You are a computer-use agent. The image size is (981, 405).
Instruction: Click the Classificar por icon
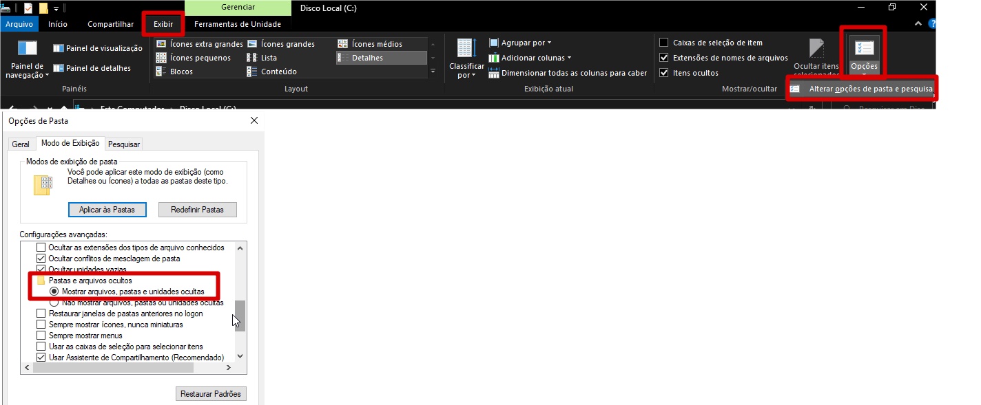pyautogui.click(x=466, y=50)
